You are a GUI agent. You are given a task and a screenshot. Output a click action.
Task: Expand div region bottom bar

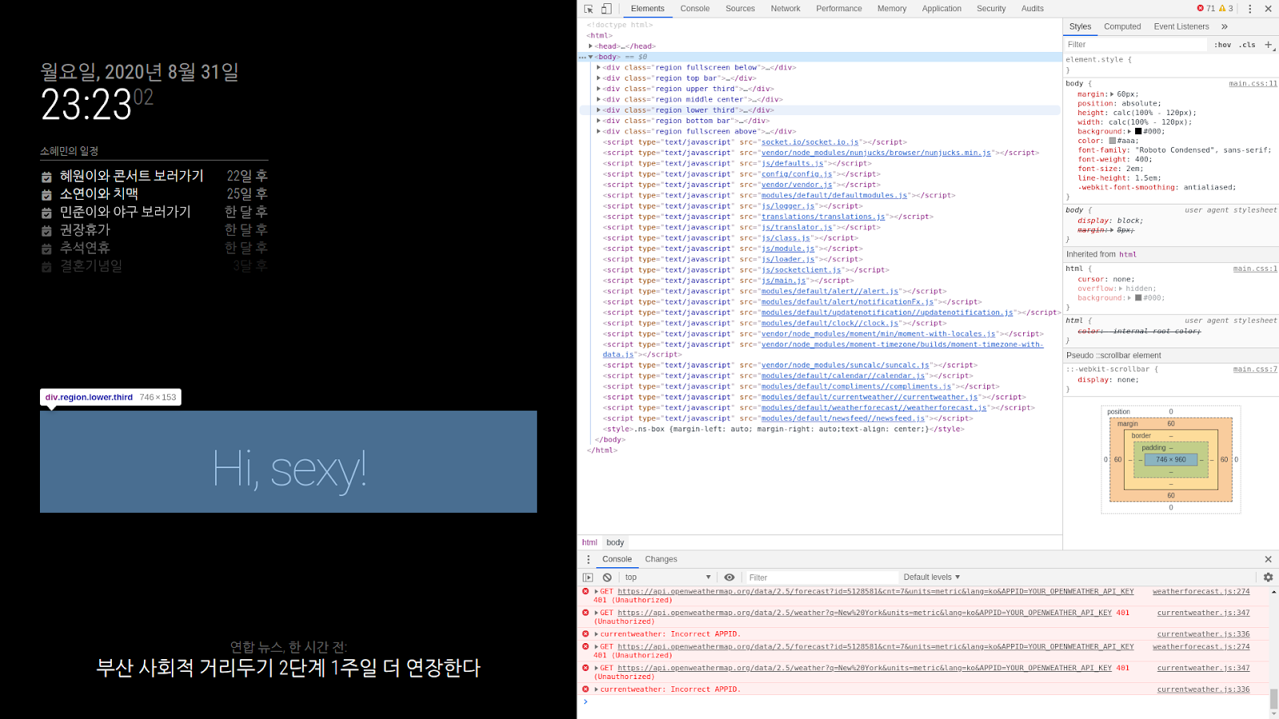pyautogui.click(x=599, y=121)
